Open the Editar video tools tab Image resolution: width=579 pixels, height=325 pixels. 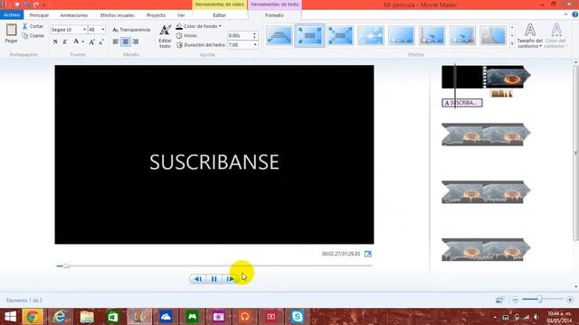click(219, 15)
